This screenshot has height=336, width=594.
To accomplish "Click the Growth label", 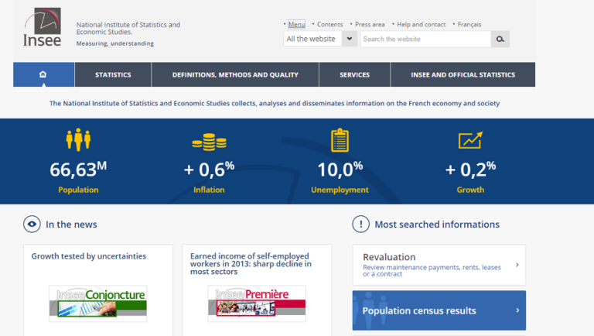I will point(470,190).
